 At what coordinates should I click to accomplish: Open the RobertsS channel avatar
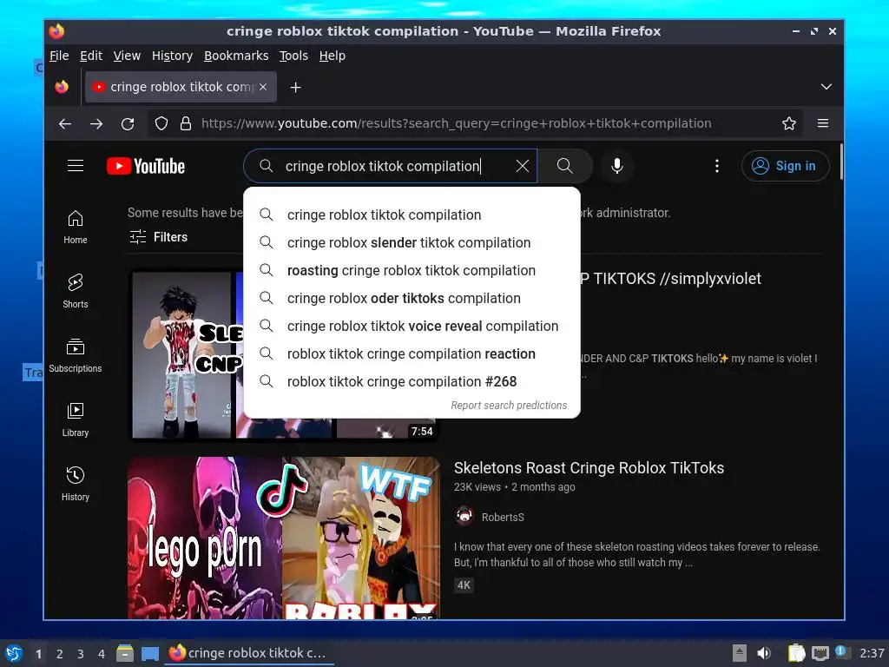point(464,517)
